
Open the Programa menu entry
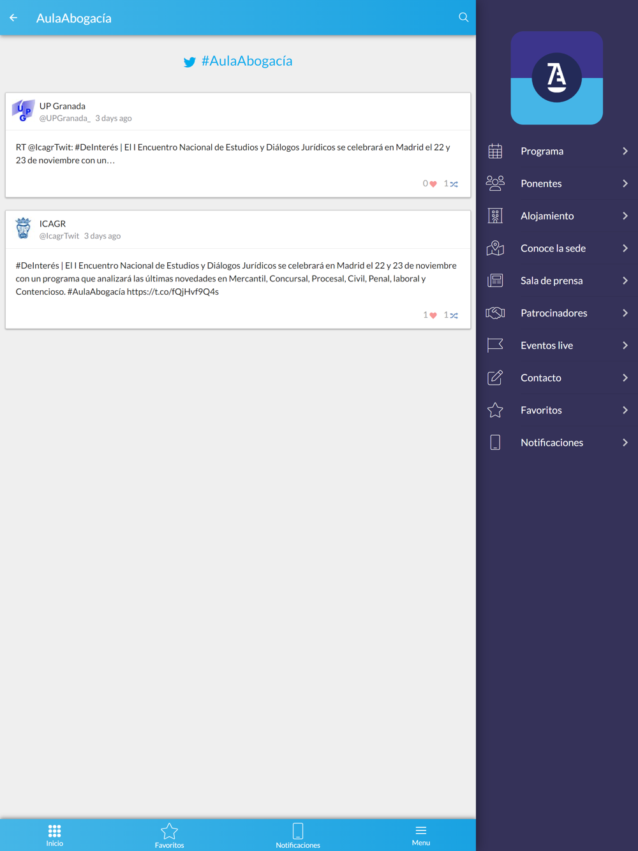click(557, 151)
